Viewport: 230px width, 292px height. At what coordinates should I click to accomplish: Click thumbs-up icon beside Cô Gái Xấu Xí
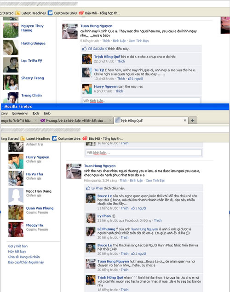(84, 49)
